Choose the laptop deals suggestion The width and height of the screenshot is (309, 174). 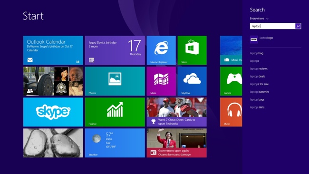(257, 77)
